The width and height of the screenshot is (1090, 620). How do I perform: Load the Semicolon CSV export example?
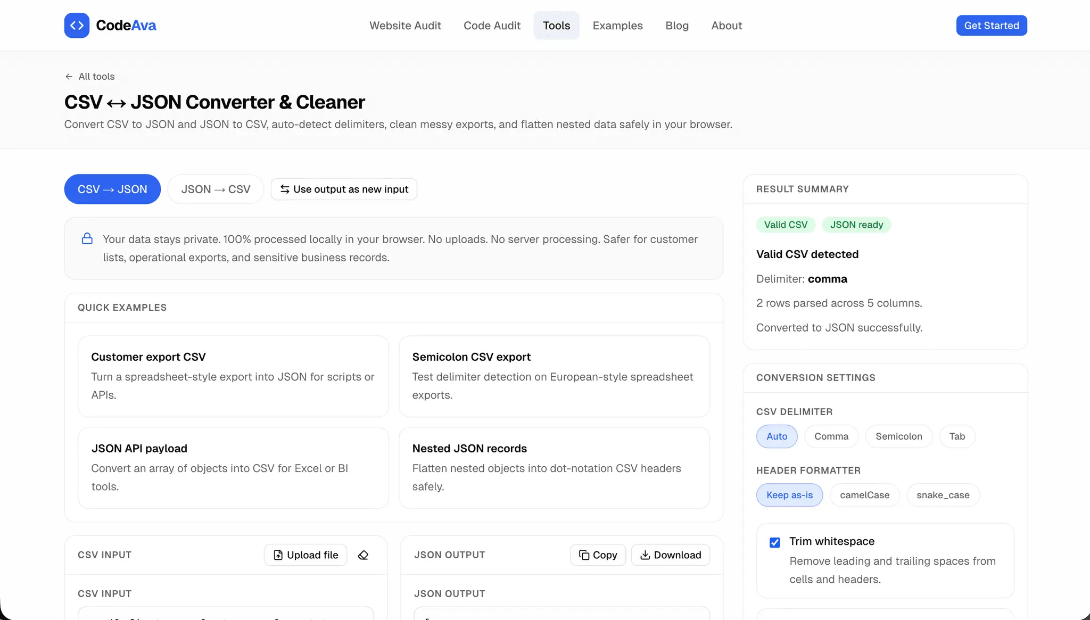pos(554,376)
